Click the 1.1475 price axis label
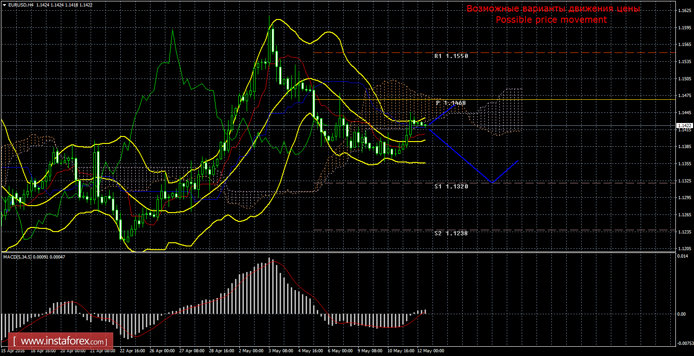The width and height of the screenshot is (694, 356). pyautogui.click(x=684, y=96)
